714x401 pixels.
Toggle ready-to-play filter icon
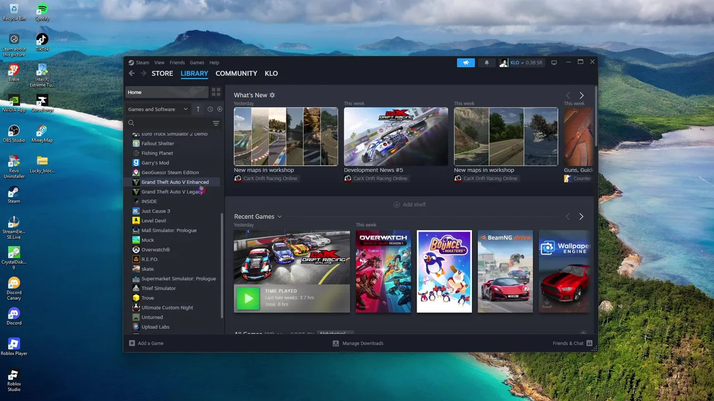(x=219, y=109)
